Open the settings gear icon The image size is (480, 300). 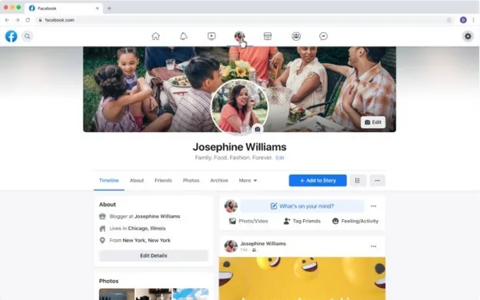pyautogui.click(x=468, y=37)
